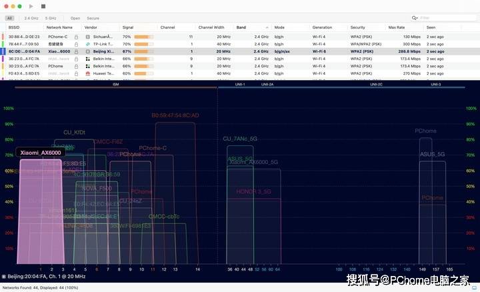The height and width of the screenshot is (292, 480).
Task: Sort by Mode column header
Action: pyautogui.click(x=279, y=27)
